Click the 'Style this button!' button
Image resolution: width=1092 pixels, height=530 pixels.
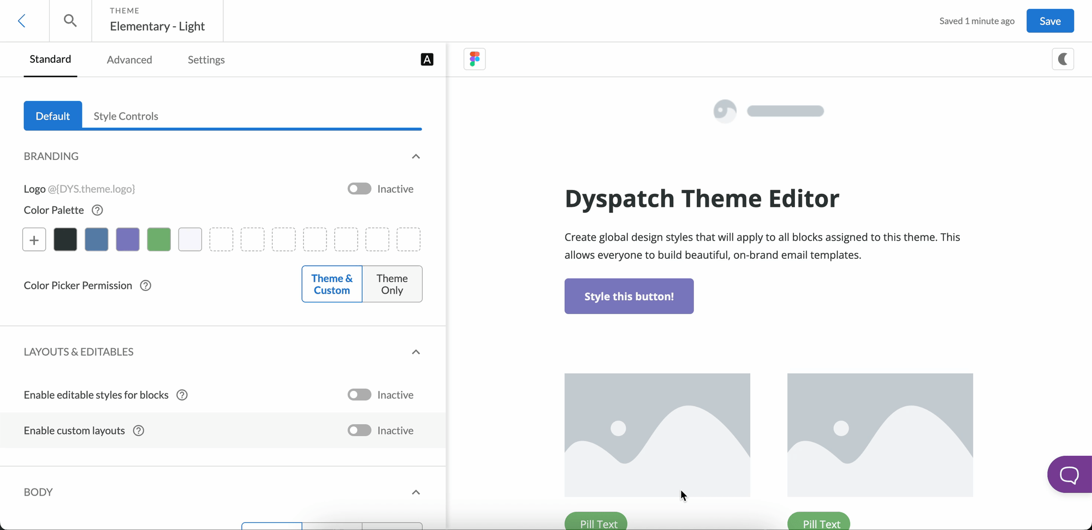[x=629, y=296]
